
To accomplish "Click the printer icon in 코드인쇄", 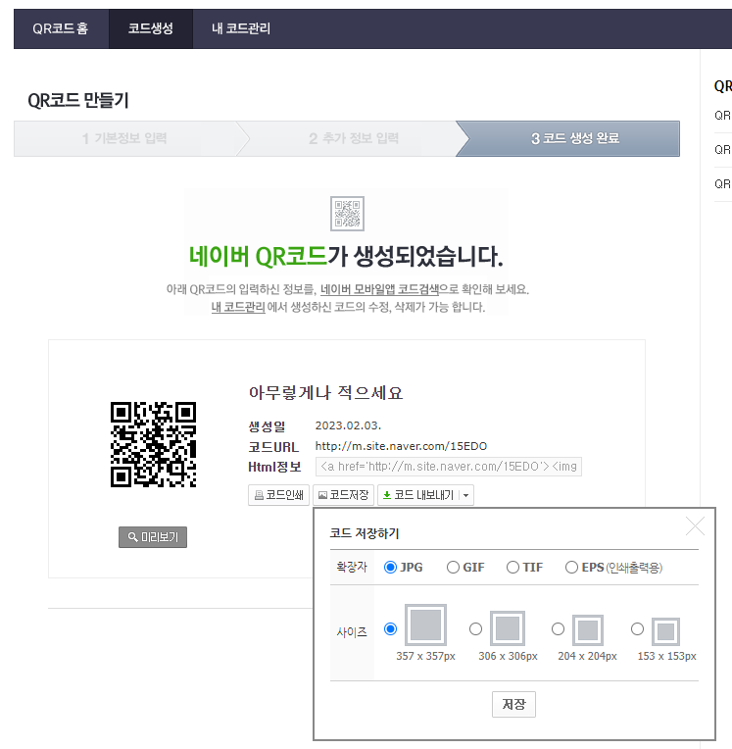I will tap(259, 495).
